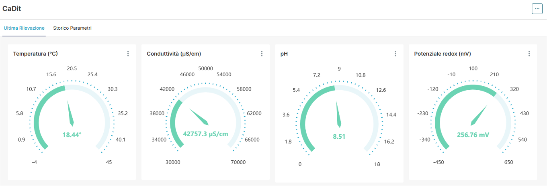547x186 pixels.
Task: Click the 256.76 mV redox value
Action: (473, 135)
